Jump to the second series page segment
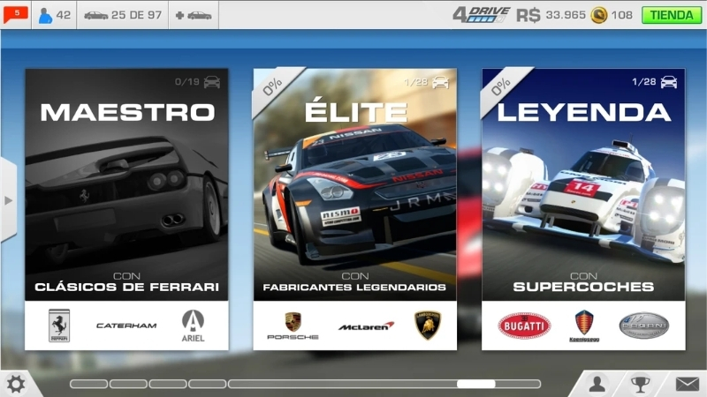Screen dimensions: 707x397 [128, 384]
